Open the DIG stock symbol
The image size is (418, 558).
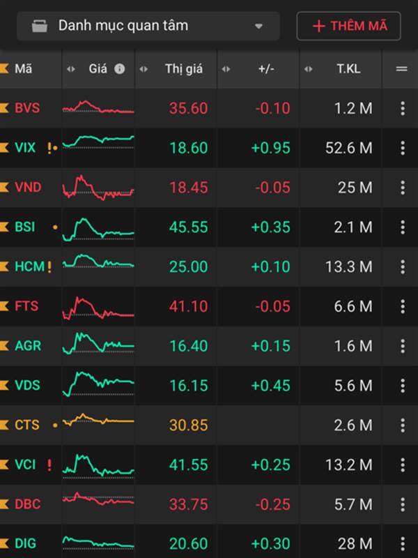(x=25, y=544)
